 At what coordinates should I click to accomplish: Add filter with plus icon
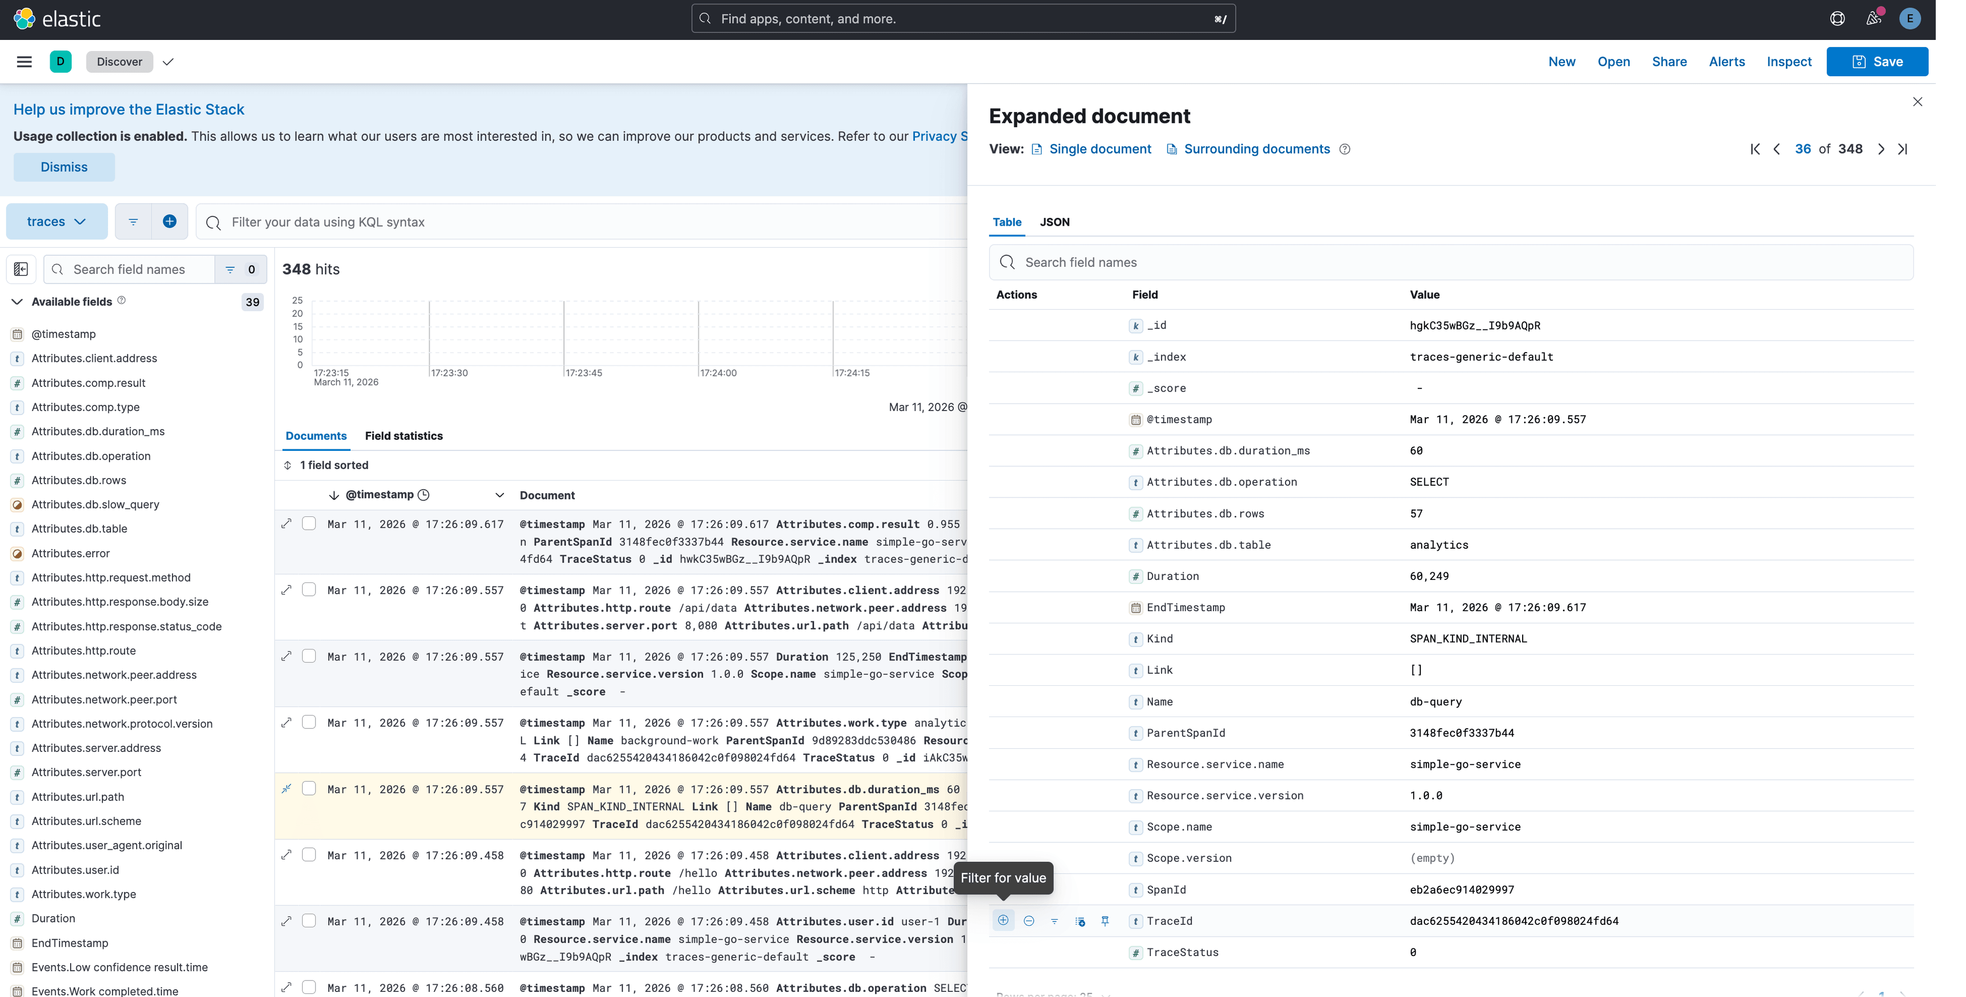169,221
